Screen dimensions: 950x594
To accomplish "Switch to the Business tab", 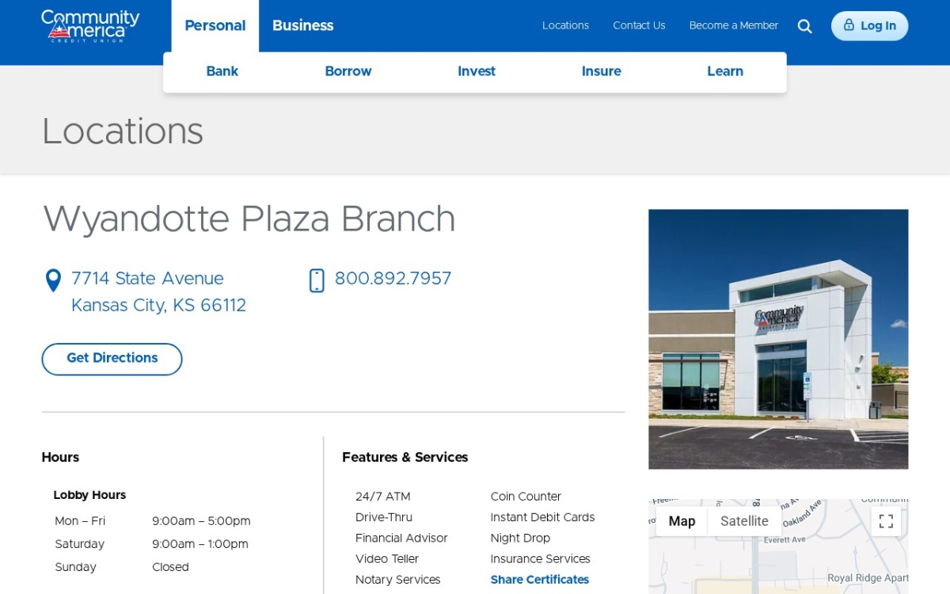I will tap(303, 25).
